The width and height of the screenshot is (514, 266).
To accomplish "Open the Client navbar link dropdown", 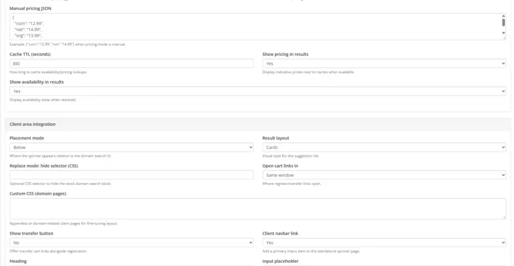I will [x=384, y=243].
